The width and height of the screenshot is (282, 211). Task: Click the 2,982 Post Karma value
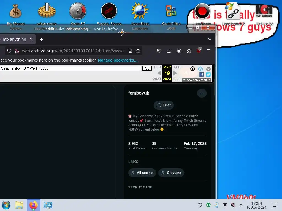click(x=133, y=143)
